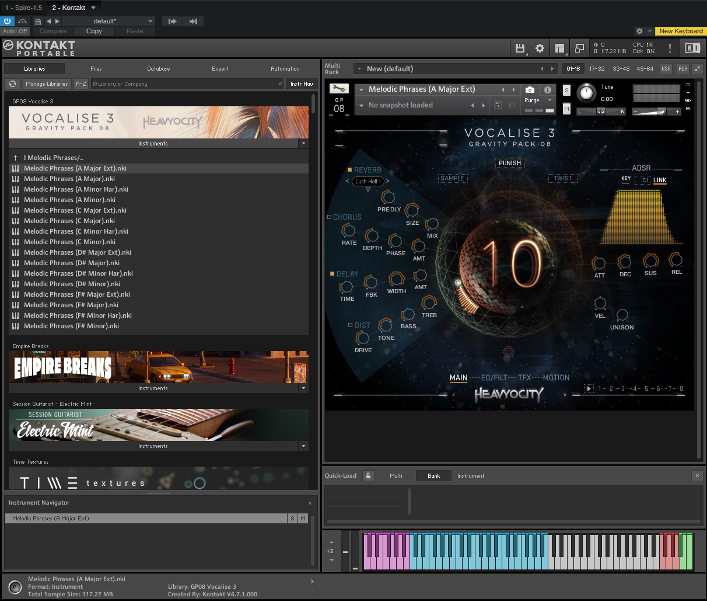The image size is (707, 601).
Task: Toggle Solo in Instrument Navigator row
Action: [x=293, y=519]
